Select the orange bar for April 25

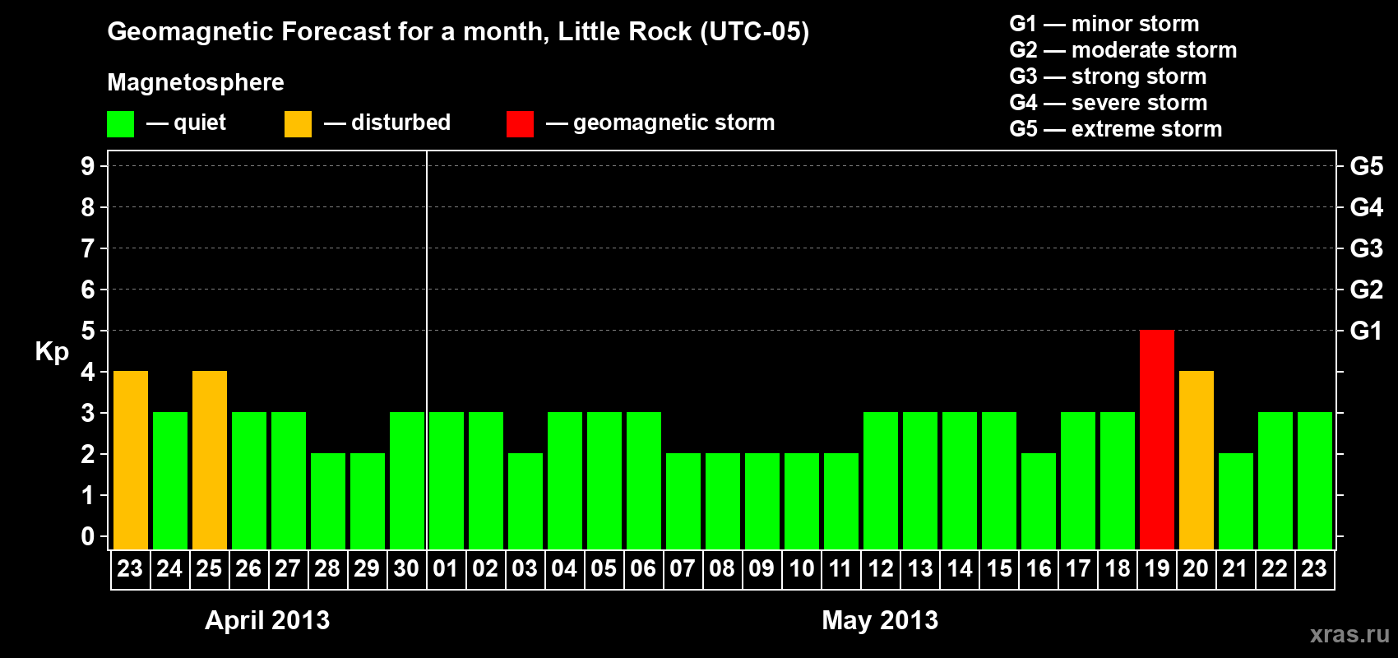[210, 460]
